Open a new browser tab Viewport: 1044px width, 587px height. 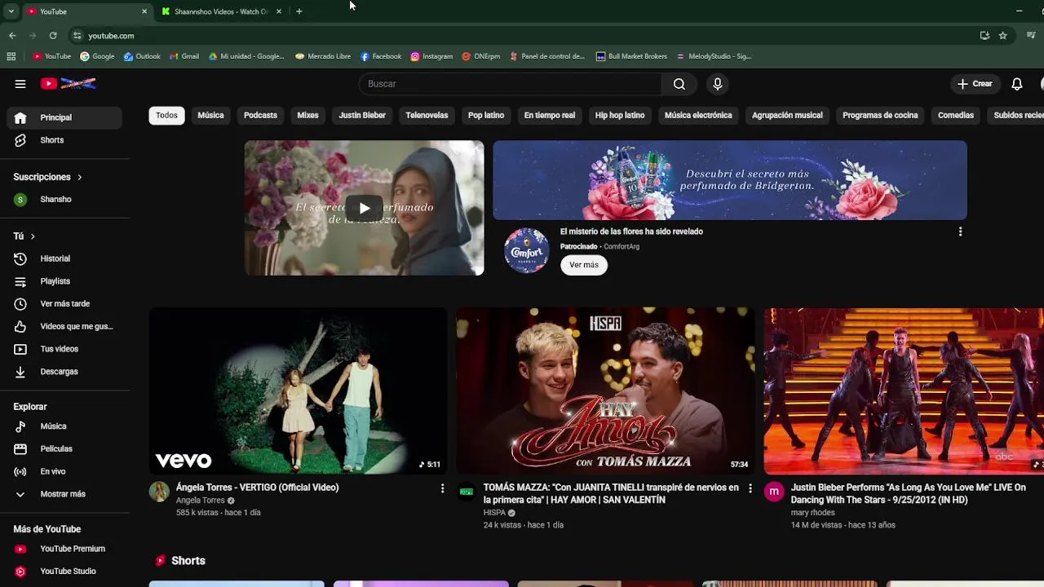click(x=299, y=11)
